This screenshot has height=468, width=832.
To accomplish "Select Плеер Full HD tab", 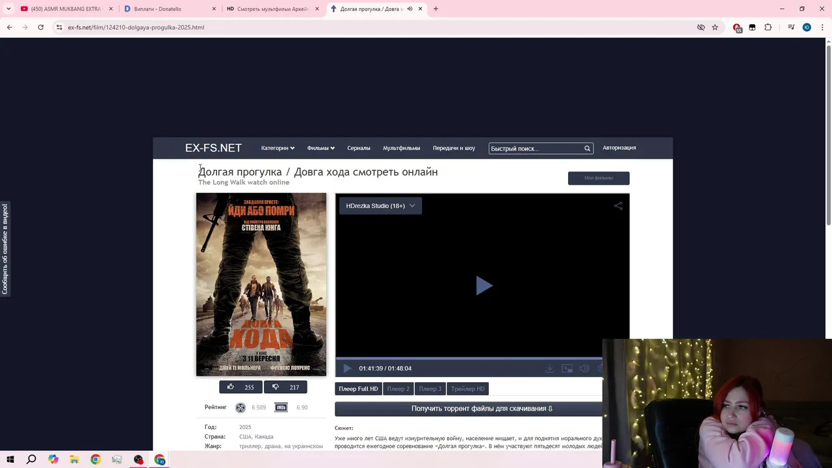I will point(358,389).
